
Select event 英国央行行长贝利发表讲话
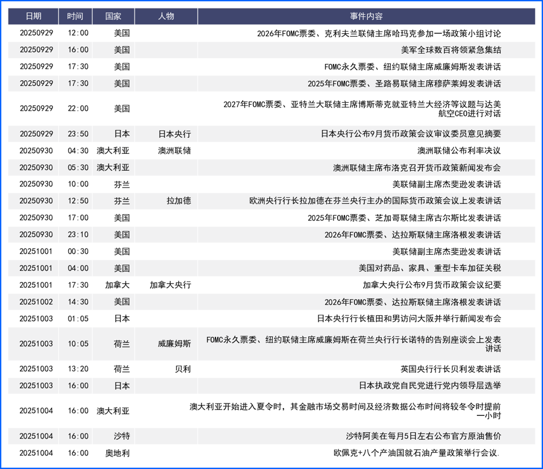click(451, 369)
